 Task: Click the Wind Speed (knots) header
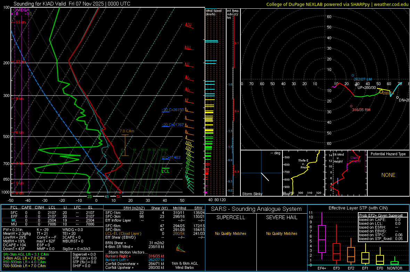click(x=214, y=13)
